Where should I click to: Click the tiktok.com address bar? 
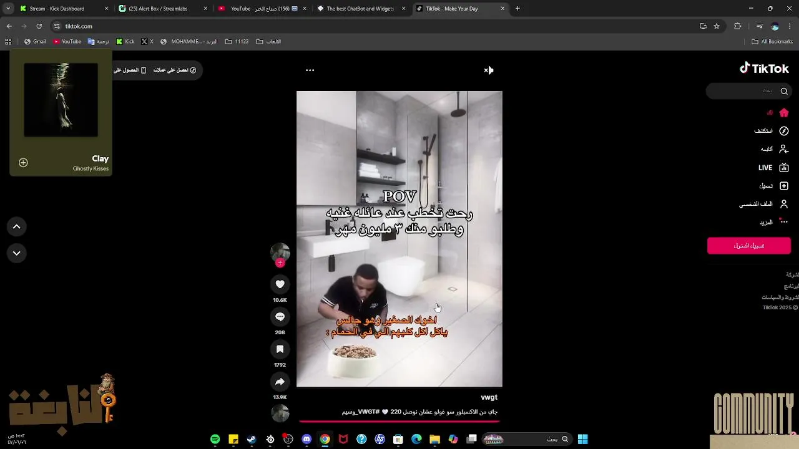pyautogui.click(x=375, y=26)
